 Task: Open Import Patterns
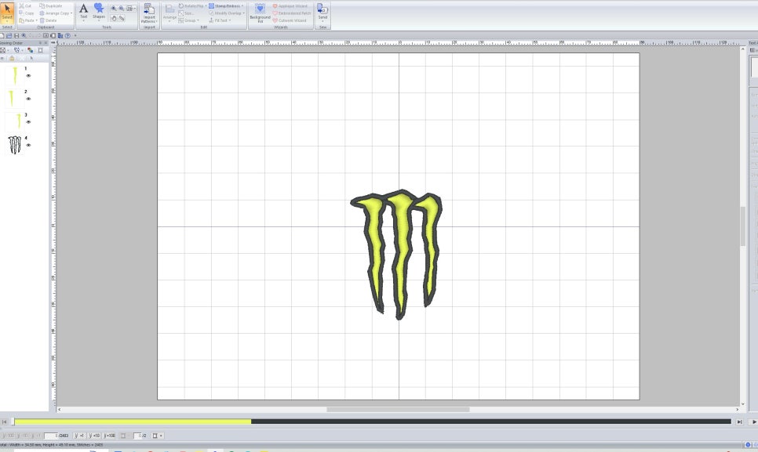tap(149, 13)
